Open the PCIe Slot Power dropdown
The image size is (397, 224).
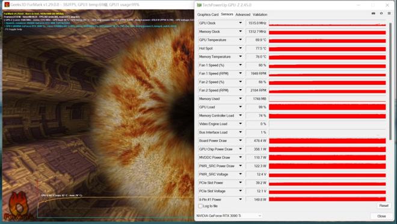click(x=240, y=182)
